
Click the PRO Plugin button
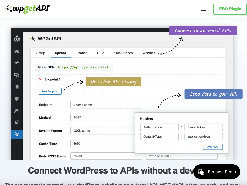point(230,9)
